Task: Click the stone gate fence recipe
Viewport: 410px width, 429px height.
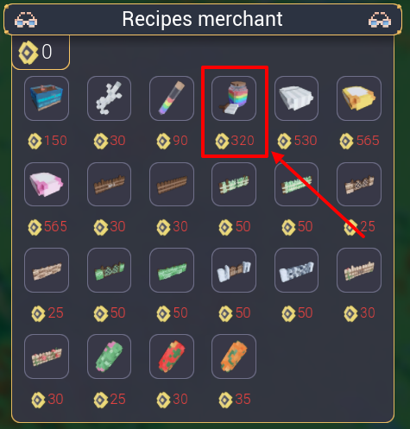Action: tap(234, 270)
